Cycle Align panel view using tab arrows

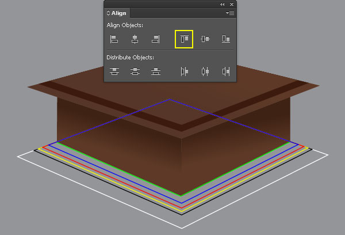108,13
